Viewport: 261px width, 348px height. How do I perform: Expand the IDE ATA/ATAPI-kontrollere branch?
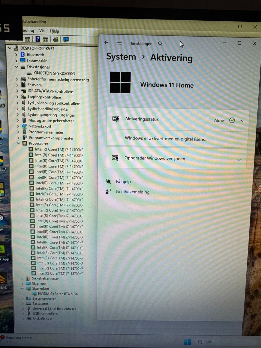(17, 91)
